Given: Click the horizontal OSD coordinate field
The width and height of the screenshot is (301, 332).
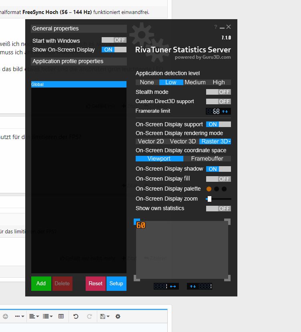Looking at the screenshot, I should tap(161, 286).
